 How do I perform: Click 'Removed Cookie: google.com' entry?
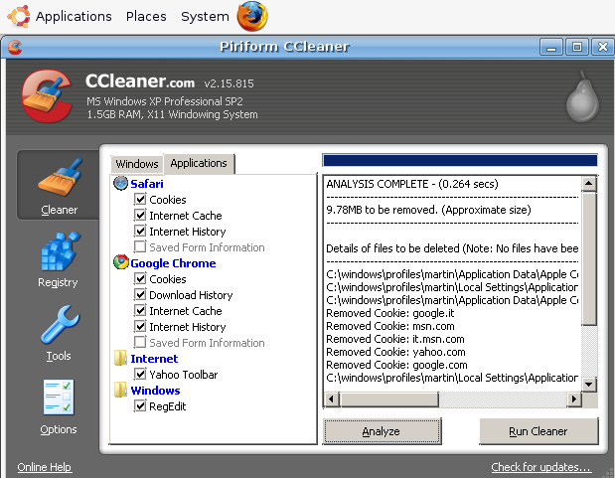[x=397, y=365]
